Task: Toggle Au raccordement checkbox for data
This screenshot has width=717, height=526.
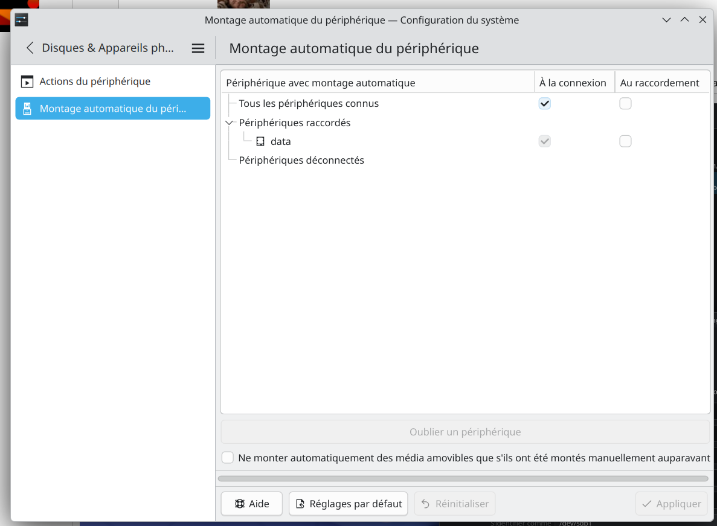Action: (626, 141)
